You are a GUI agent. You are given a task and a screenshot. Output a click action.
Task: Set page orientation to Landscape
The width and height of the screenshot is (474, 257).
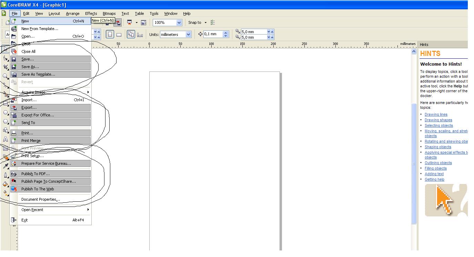119,35
